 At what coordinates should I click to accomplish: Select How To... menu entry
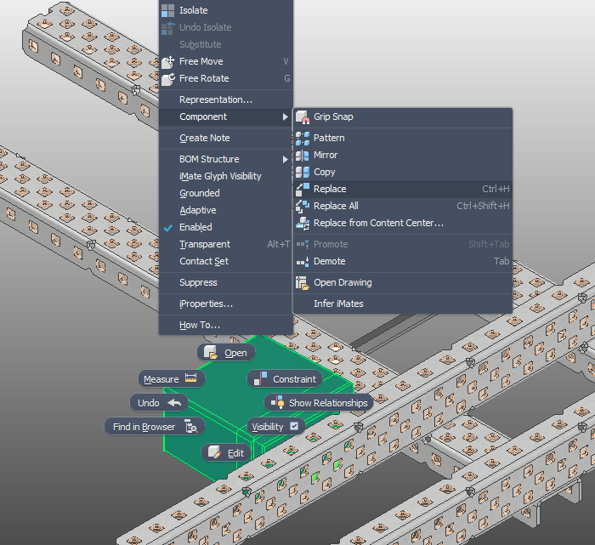pos(226,326)
